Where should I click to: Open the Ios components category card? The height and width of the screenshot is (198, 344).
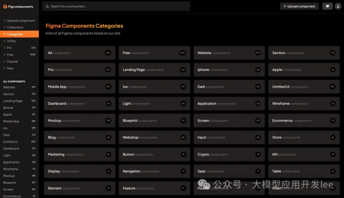coord(154,87)
